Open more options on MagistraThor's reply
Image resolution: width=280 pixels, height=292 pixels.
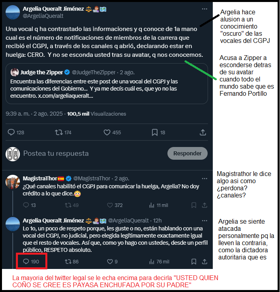[x=204, y=178]
